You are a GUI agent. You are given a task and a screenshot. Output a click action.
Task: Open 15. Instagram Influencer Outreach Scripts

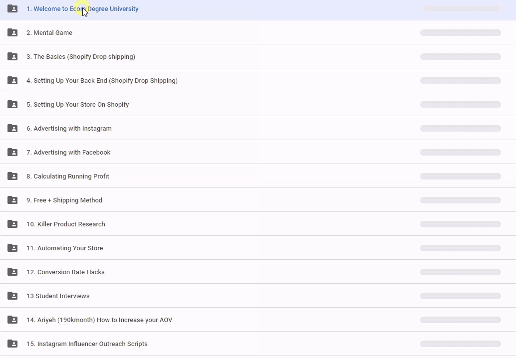pos(87,344)
